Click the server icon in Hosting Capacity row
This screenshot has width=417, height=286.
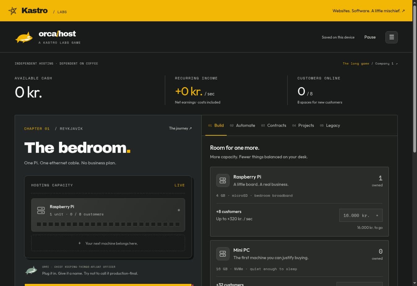tap(41, 210)
